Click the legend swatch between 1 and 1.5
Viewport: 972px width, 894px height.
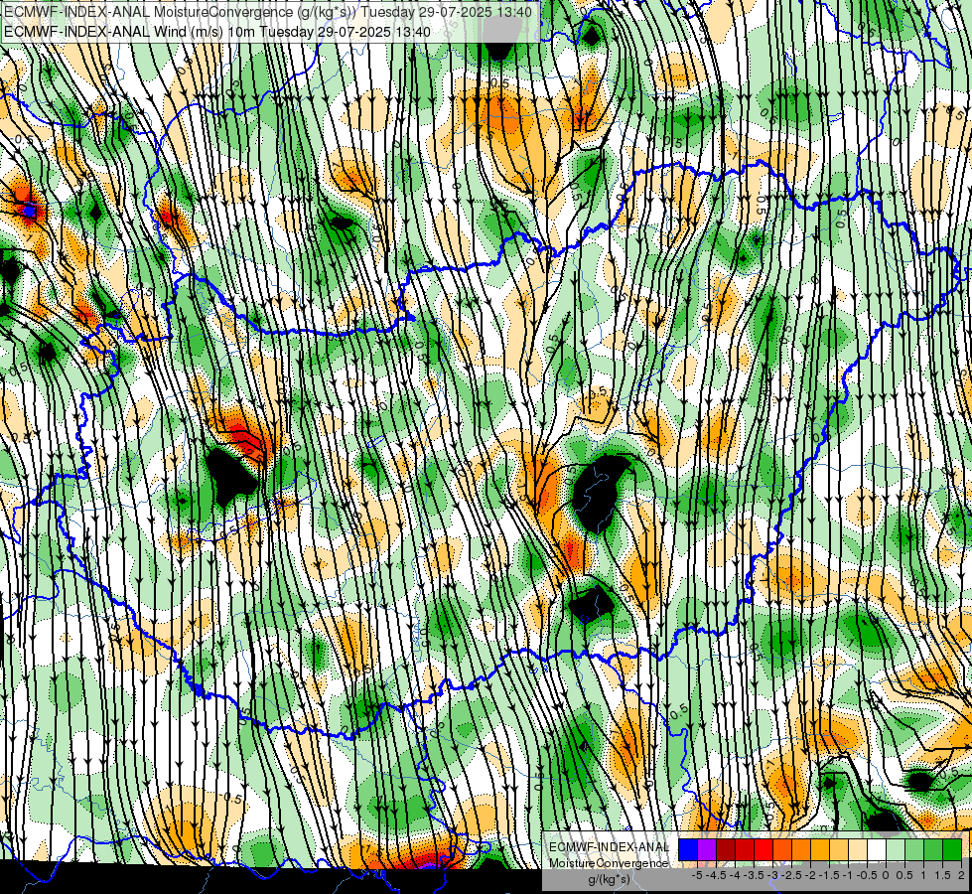coord(933,849)
